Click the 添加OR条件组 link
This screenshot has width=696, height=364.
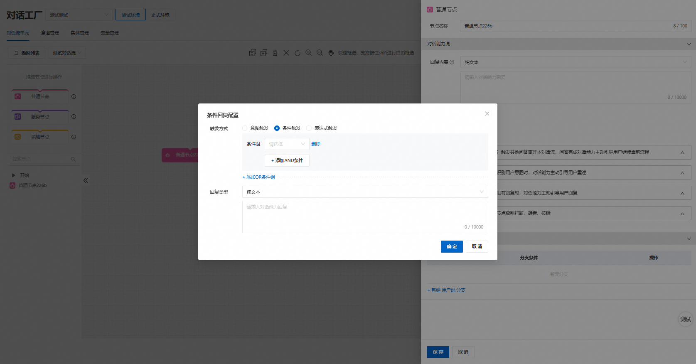[259, 177]
